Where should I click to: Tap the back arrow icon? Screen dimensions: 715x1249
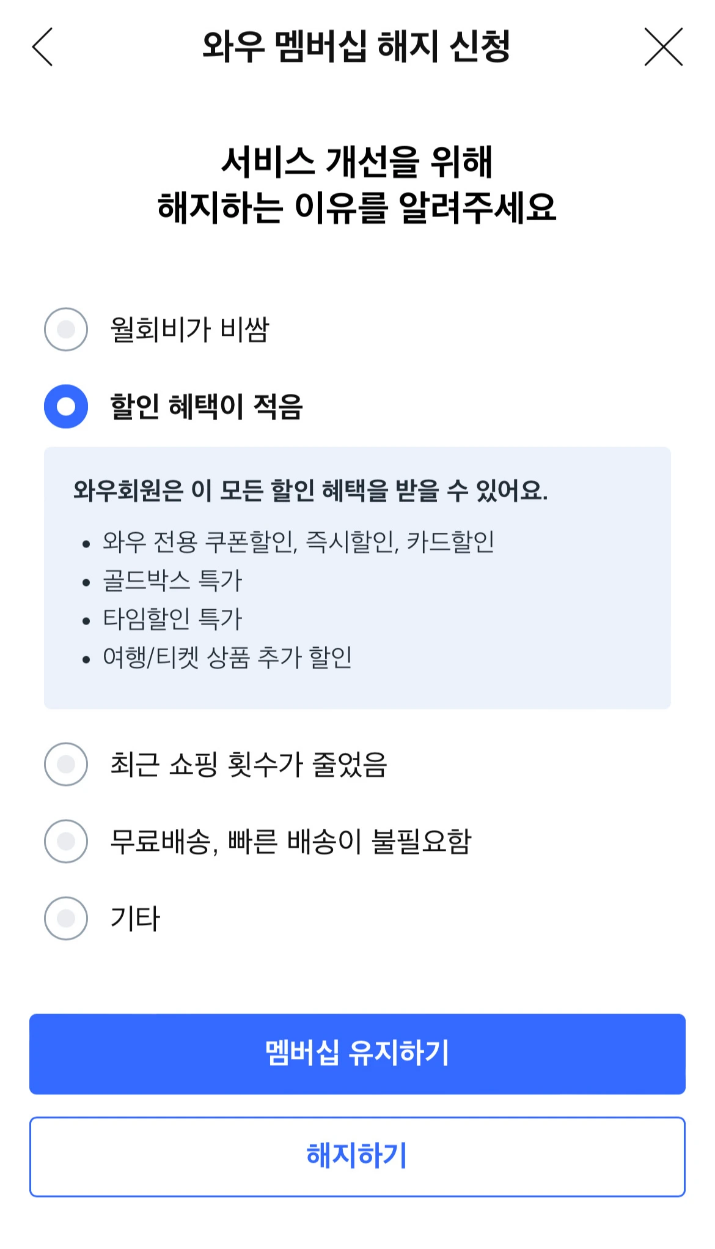pyautogui.click(x=43, y=46)
